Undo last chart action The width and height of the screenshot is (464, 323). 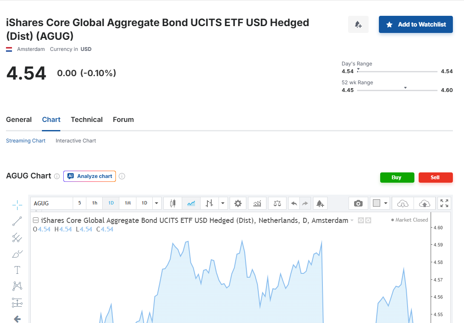click(x=294, y=203)
